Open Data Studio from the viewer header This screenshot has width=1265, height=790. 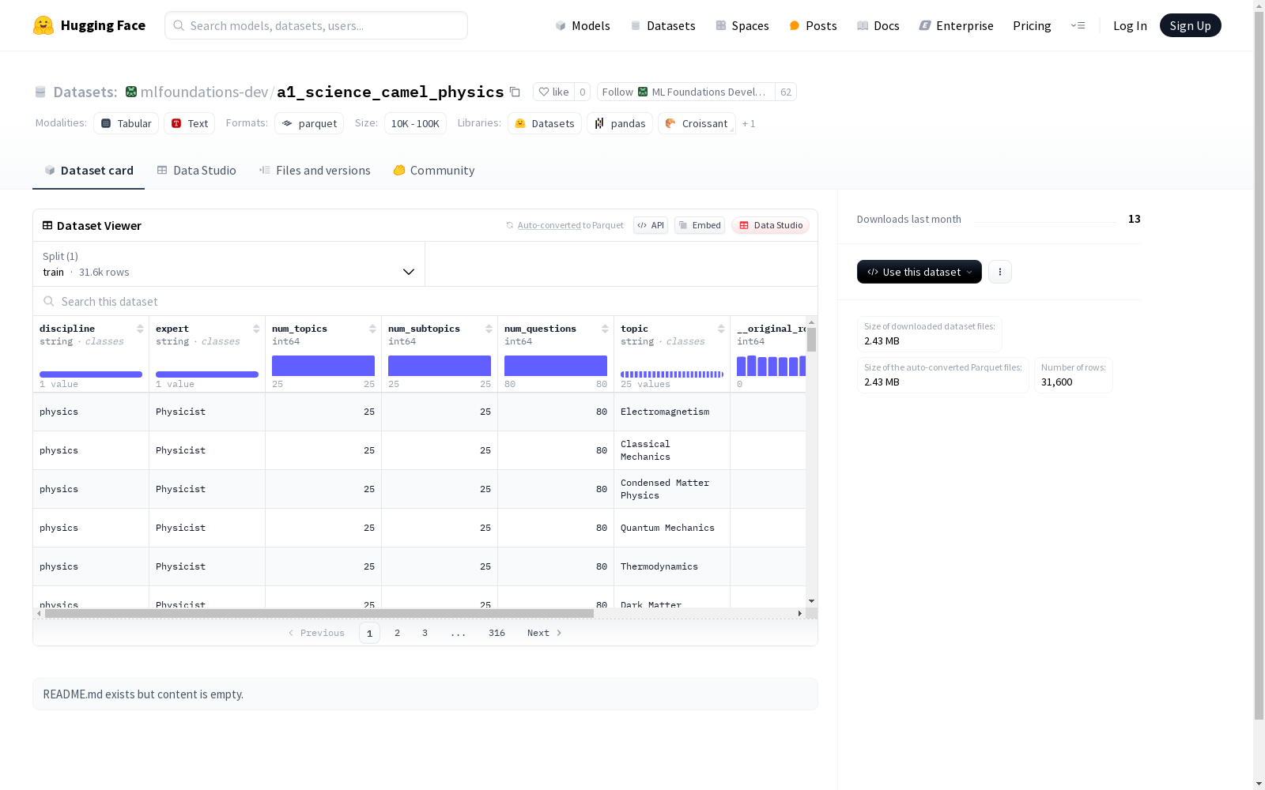pyautogui.click(x=770, y=225)
